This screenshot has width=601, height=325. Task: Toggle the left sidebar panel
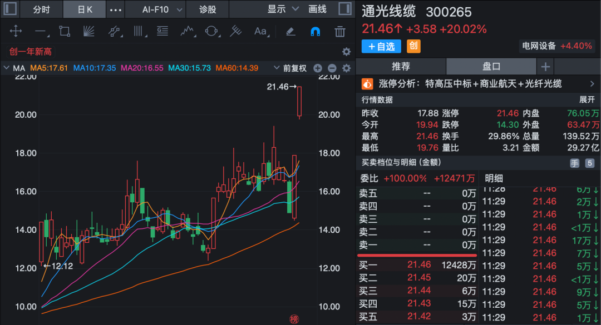click(x=11, y=9)
